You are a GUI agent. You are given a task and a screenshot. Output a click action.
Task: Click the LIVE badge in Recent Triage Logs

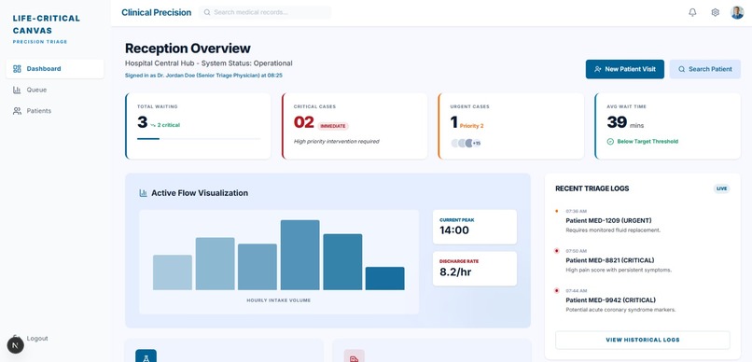pyautogui.click(x=721, y=188)
